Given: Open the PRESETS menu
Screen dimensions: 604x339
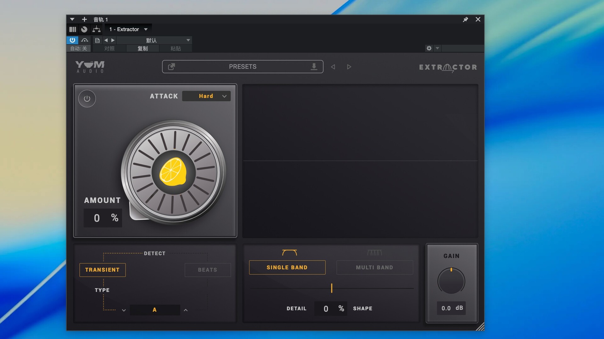Looking at the screenshot, I should click(x=243, y=67).
